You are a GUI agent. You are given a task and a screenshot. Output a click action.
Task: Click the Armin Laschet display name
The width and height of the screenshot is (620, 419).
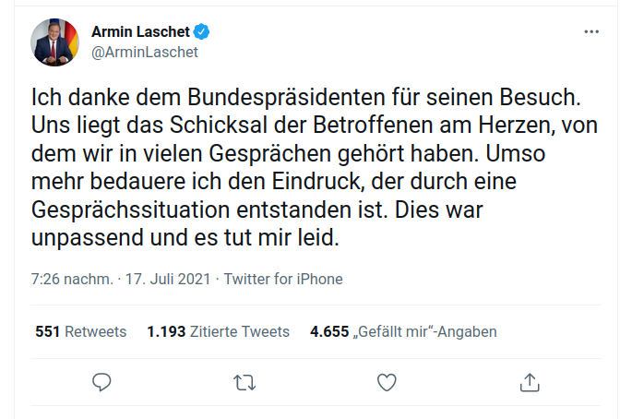coord(140,31)
